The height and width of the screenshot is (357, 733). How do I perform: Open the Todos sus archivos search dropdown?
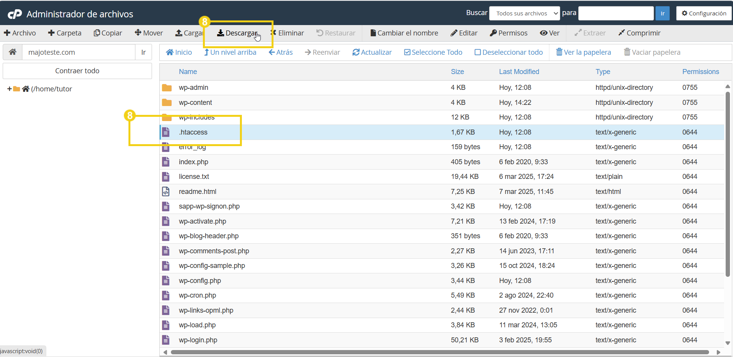525,13
